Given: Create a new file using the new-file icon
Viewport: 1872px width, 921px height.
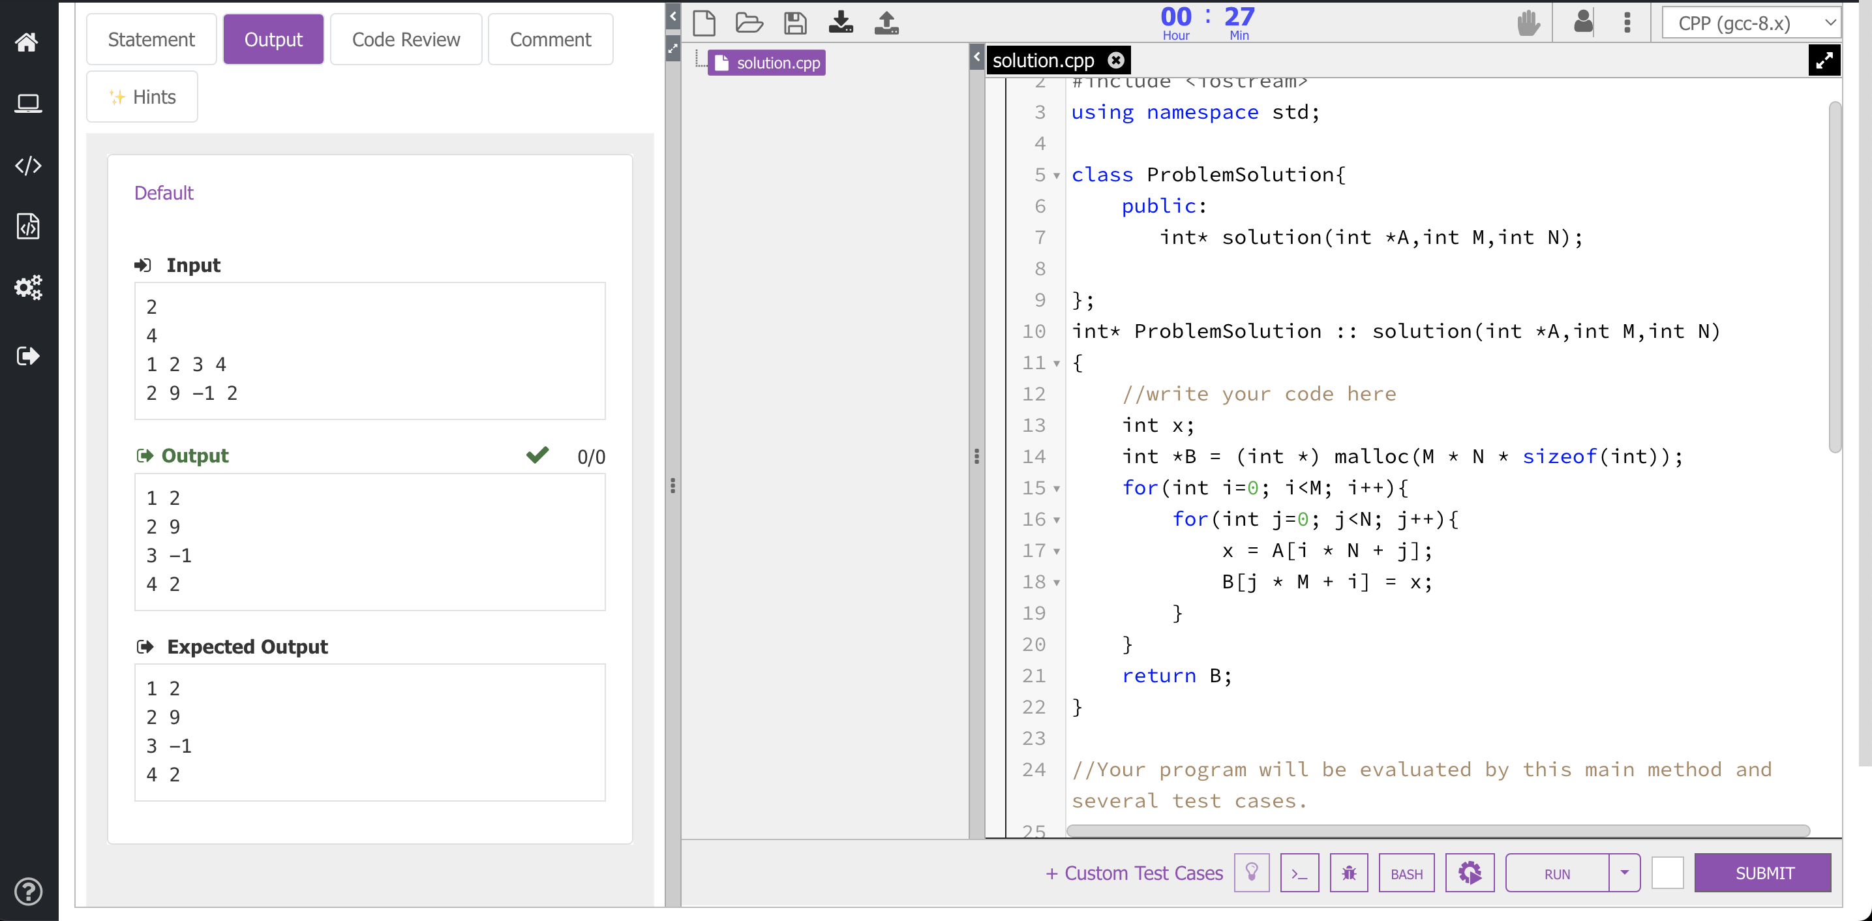Looking at the screenshot, I should pyautogui.click(x=704, y=23).
